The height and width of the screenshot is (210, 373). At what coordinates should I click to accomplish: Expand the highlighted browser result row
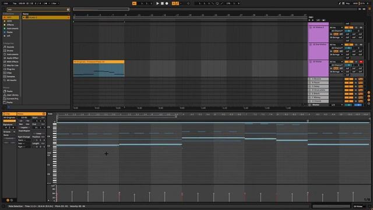tap(23, 17)
